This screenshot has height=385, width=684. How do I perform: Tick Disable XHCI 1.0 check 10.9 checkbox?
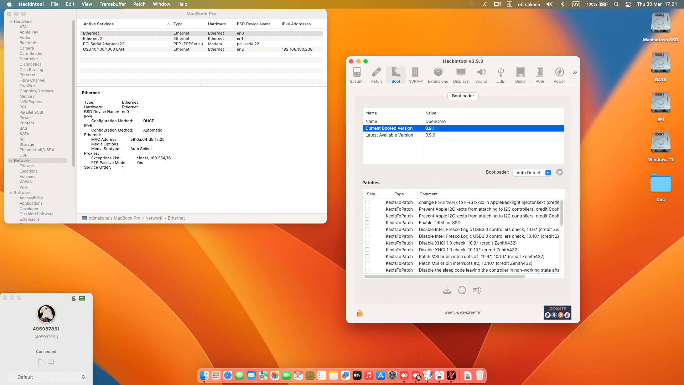(367, 243)
